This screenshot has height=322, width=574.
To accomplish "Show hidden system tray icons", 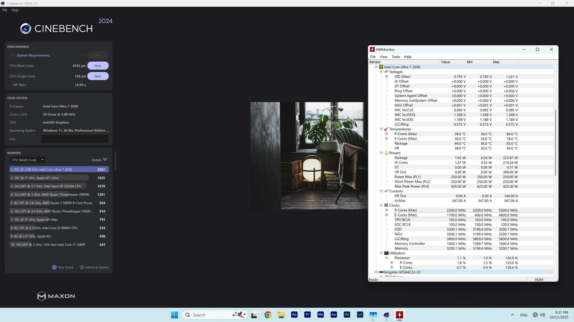I will pyautogui.click(x=512, y=315).
